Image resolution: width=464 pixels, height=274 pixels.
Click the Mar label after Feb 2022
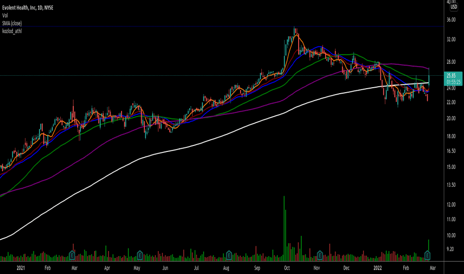click(433, 268)
